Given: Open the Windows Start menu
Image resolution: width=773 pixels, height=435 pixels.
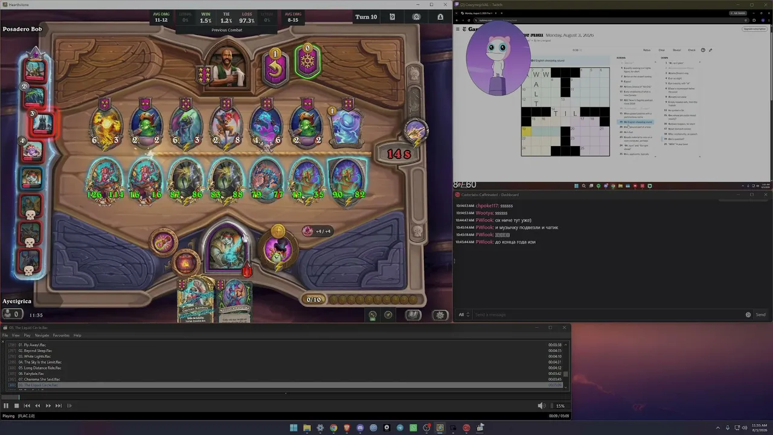Looking at the screenshot, I should point(293,428).
